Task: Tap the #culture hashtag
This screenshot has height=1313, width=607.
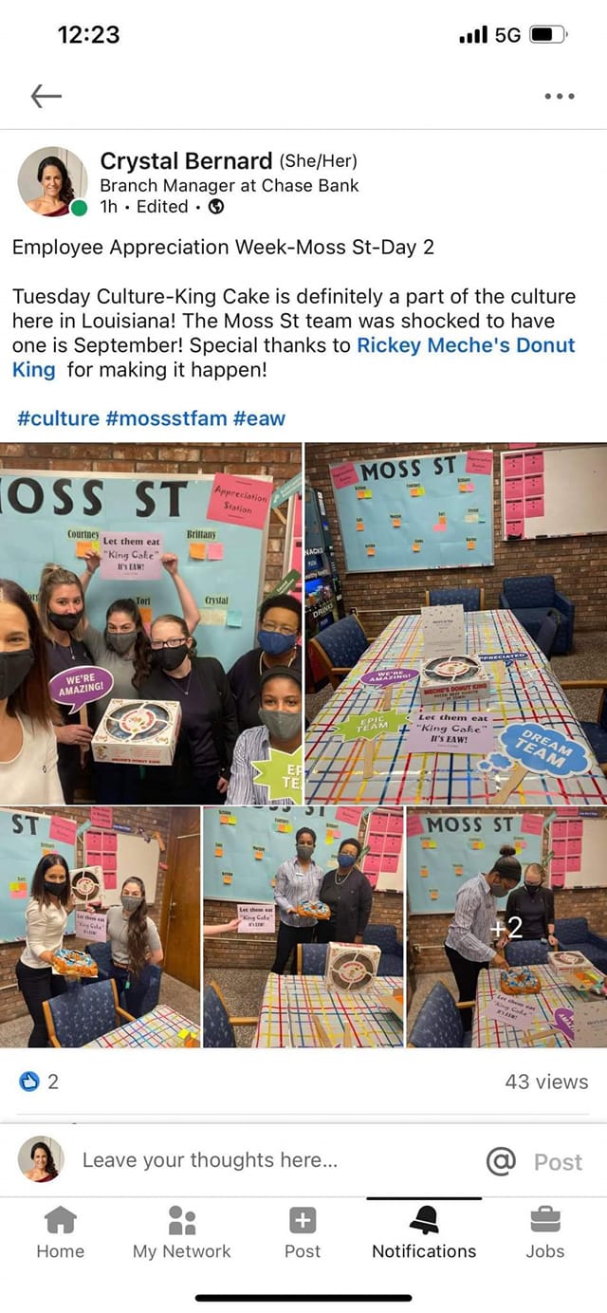Action: [x=58, y=418]
